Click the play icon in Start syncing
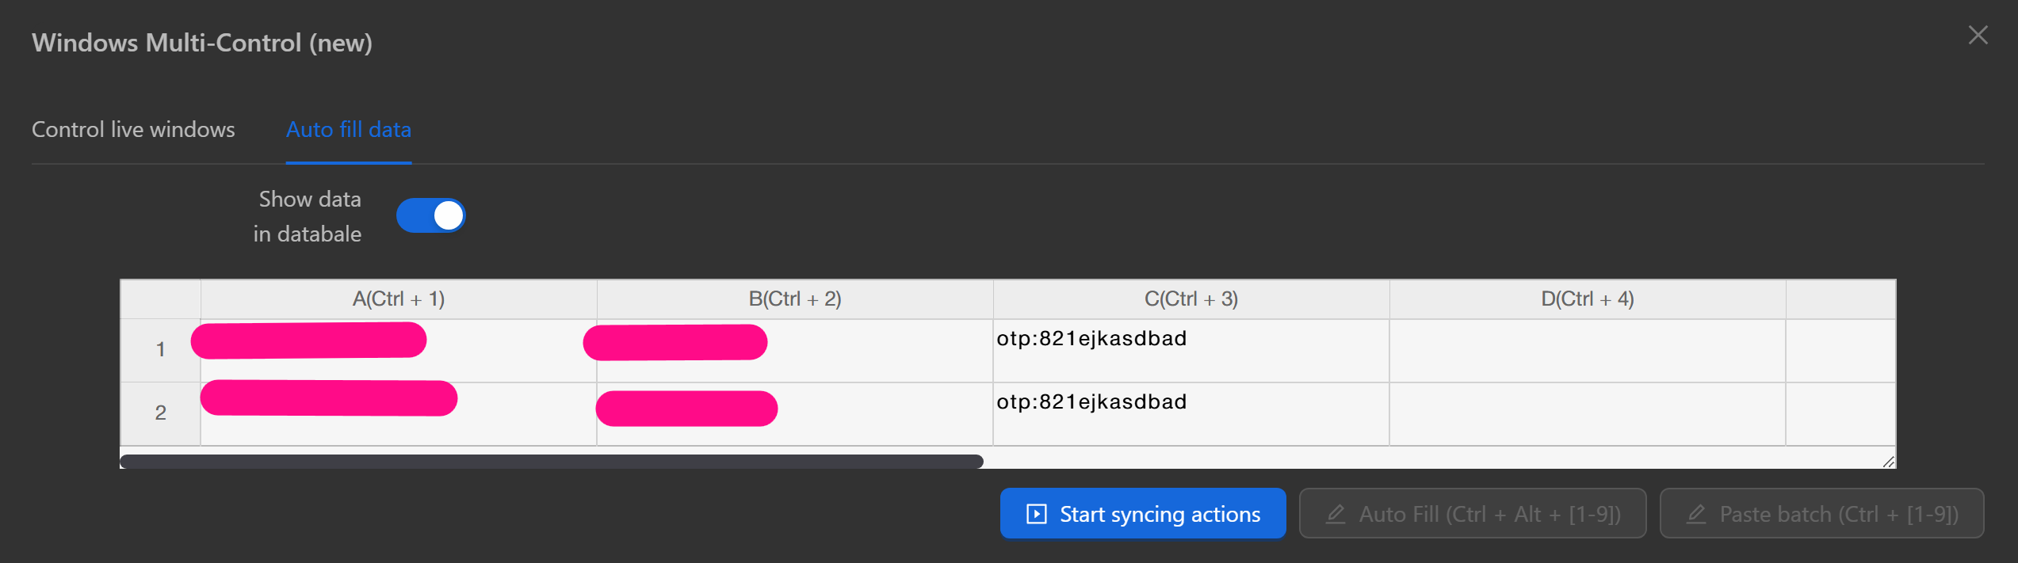2018x563 pixels. (x=1036, y=514)
